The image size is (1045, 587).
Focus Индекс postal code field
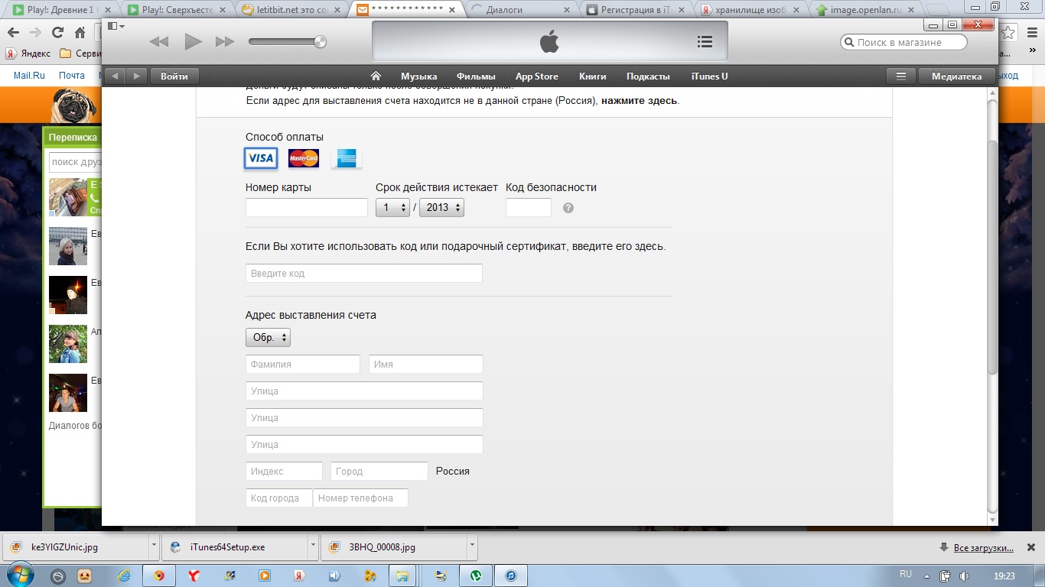[284, 472]
